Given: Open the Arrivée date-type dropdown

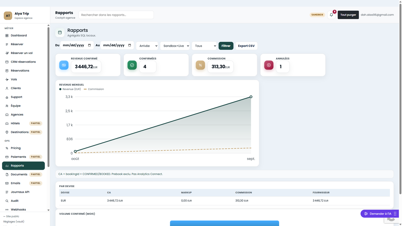Looking at the screenshot, I should tap(147, 46).
